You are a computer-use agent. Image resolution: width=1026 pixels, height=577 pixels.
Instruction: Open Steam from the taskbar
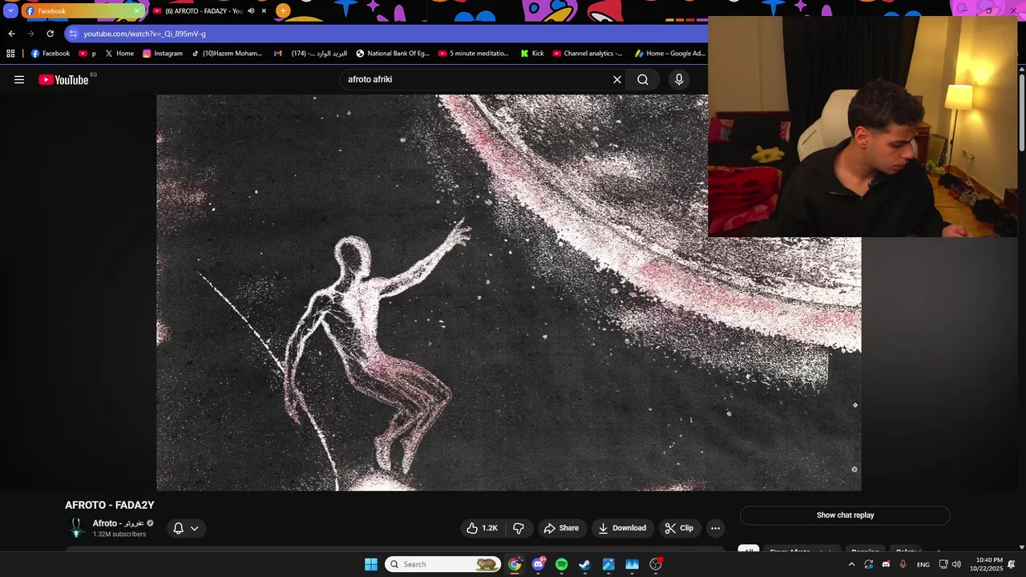tap(585, 564)
